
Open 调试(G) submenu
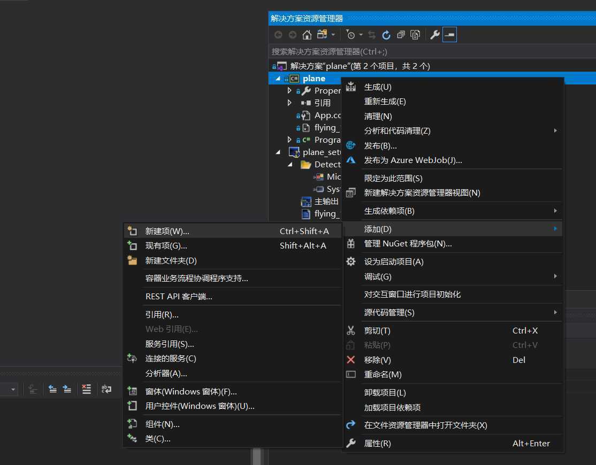pos(453,277)
